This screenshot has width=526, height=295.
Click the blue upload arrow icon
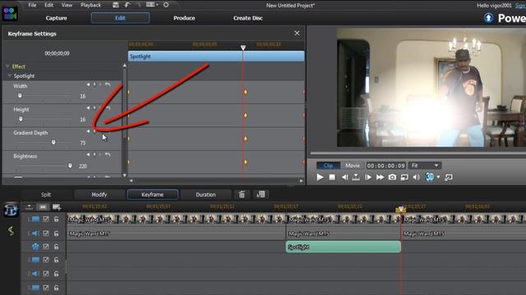coord(488,18)
